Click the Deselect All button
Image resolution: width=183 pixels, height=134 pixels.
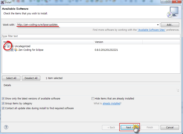[31, 78]
